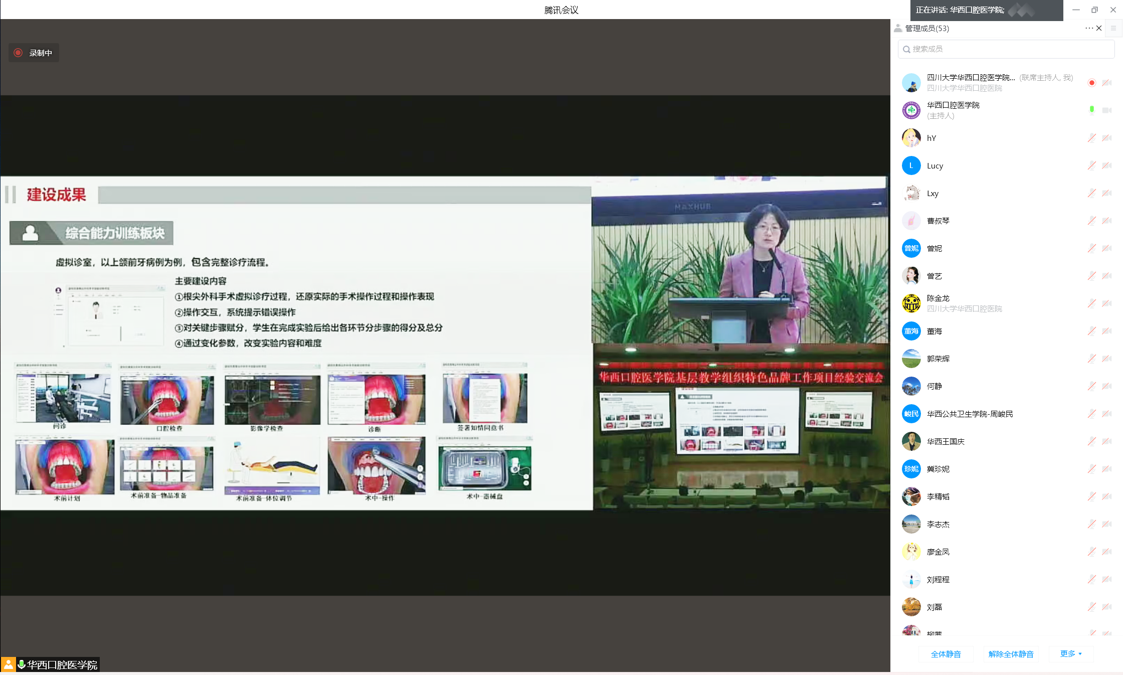Click the search magnifier icon
The width and height of the screenshot is (1123, 675).
click(x=906, y=49)
